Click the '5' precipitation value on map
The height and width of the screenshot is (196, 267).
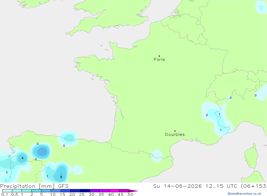click(x=61, y=177)
